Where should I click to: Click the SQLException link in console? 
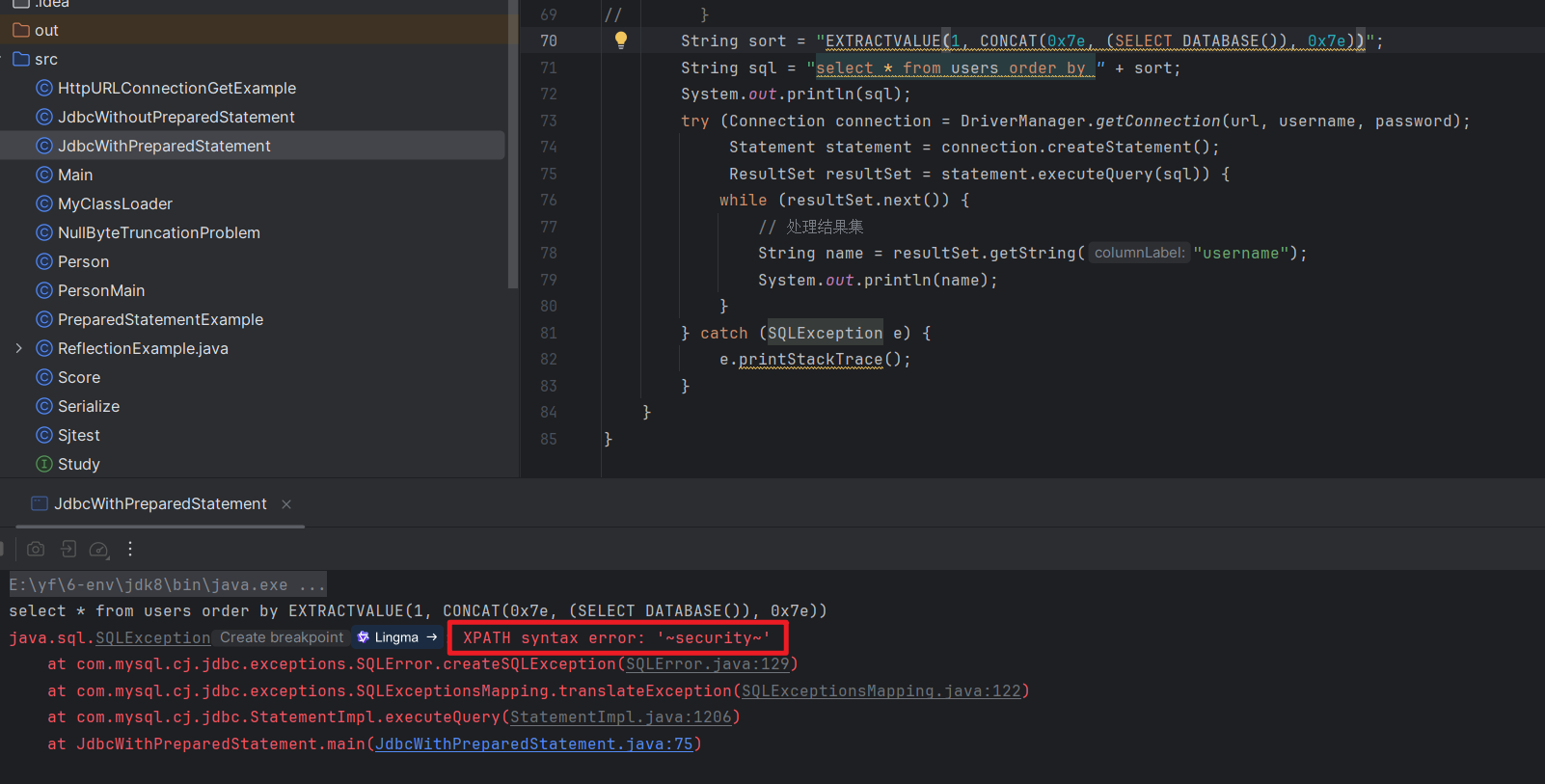[x=152, y=637]
